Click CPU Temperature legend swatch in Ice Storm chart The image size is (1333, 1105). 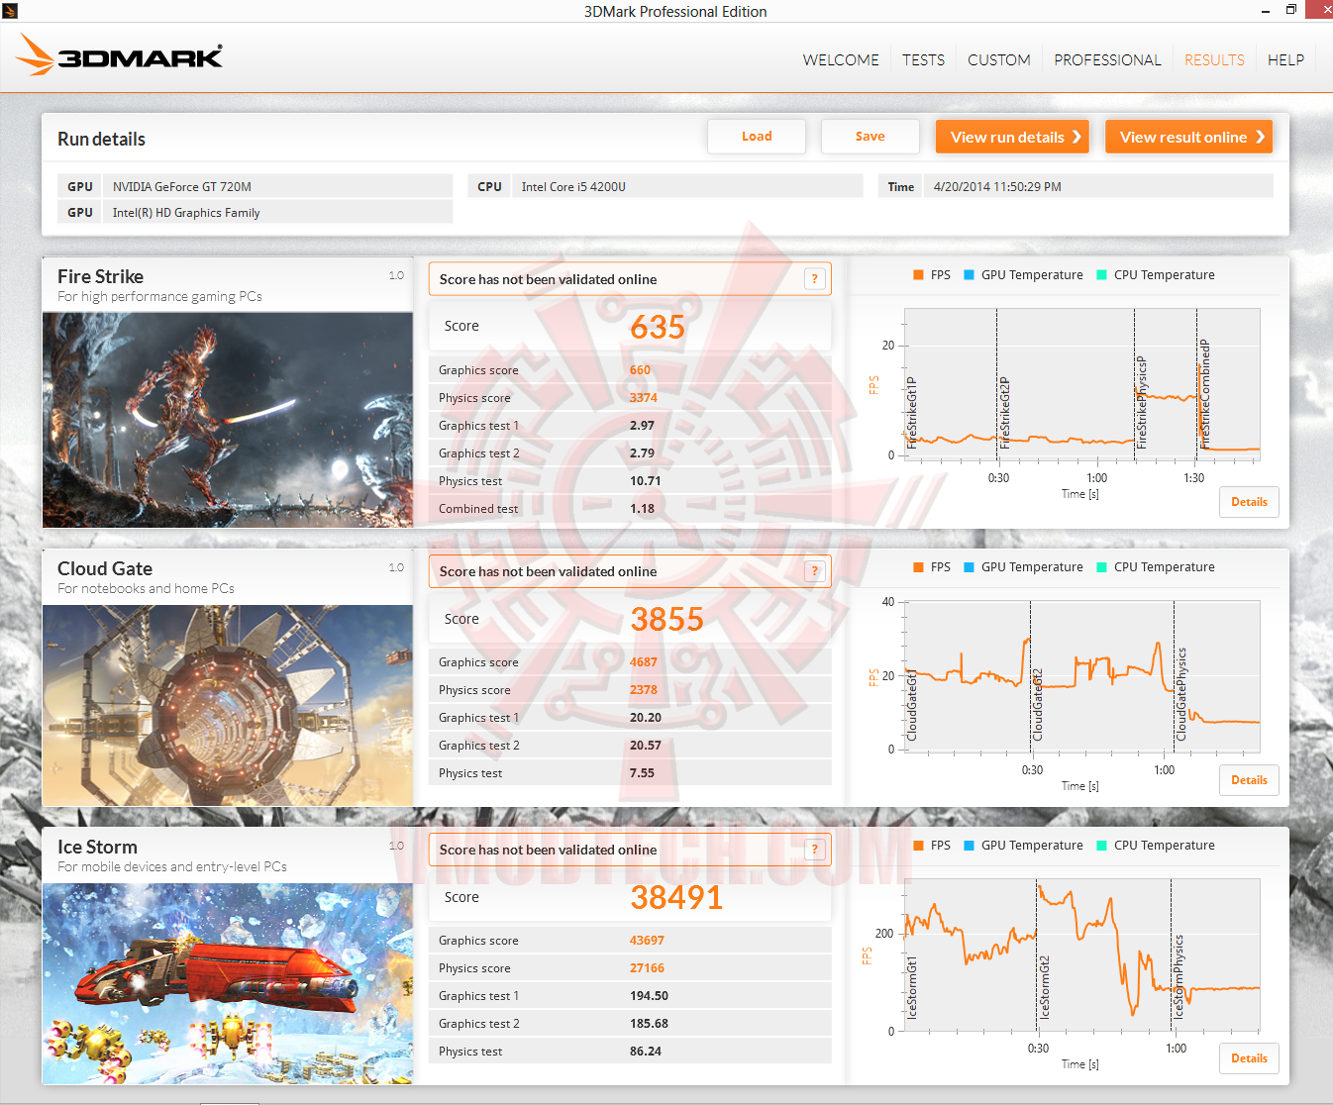pyautogui.click(x=1101, y=846)
